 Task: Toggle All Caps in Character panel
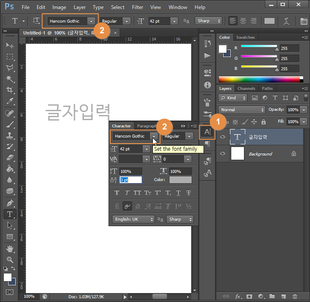pyautogui.click(x=137, y=193)
